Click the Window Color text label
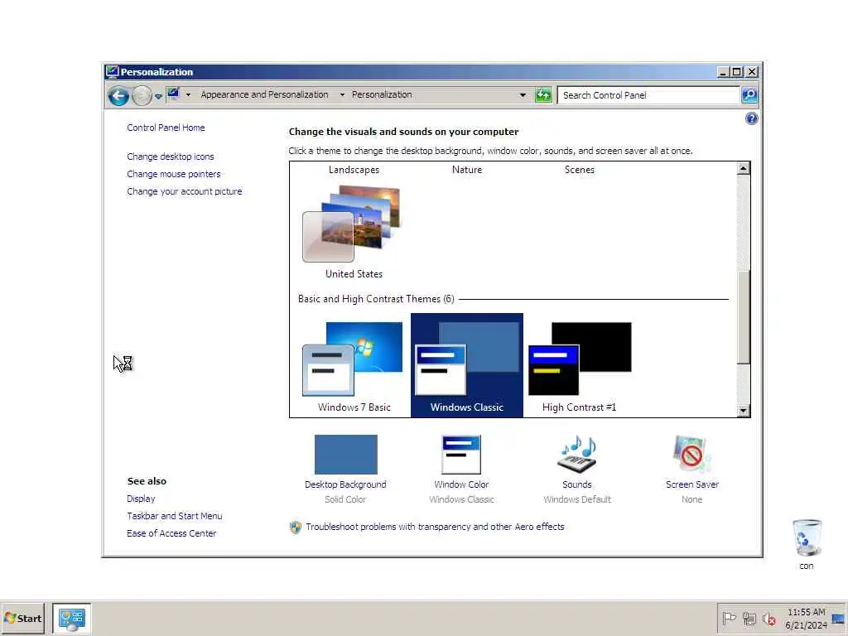The image size is (848, 636). tap(461, 484)
